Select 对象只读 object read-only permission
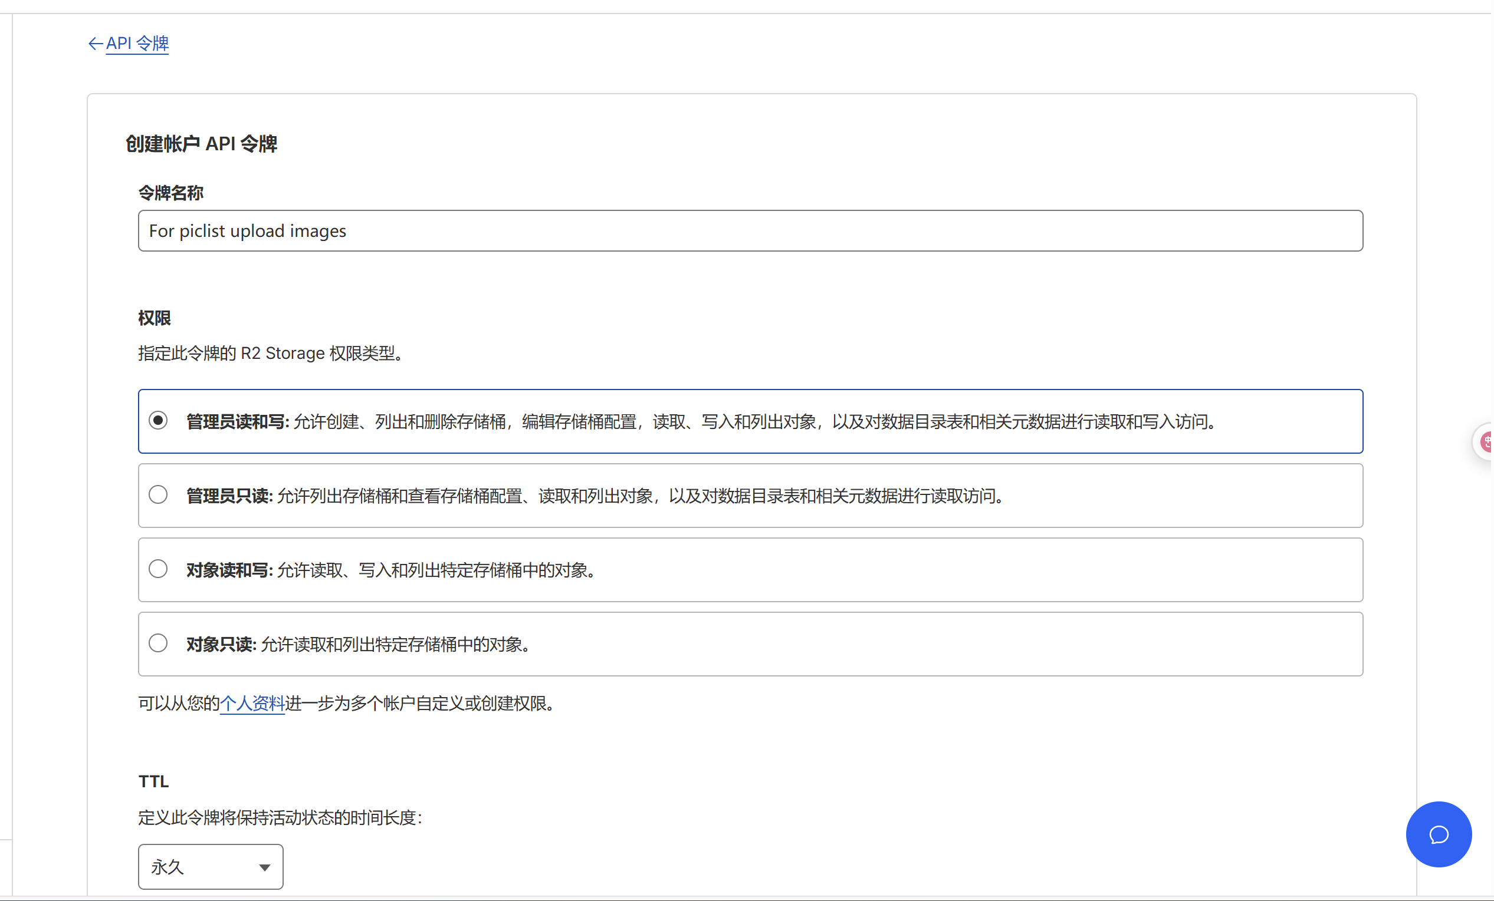The height and width of the screenshot is (901, 1494). [158, 643]
